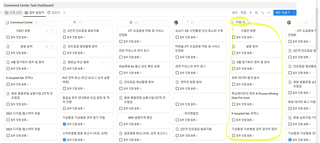Open the 스마트병원 방문 보고서 (속초, 삼척) card
The height and width of the screenshot is (143, 320).
pos(87,136)
